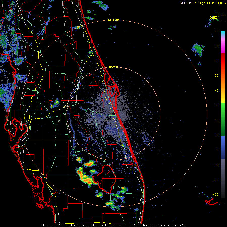
Task: Click the 0 value on dBZ scale
Action: click(218, 150)
